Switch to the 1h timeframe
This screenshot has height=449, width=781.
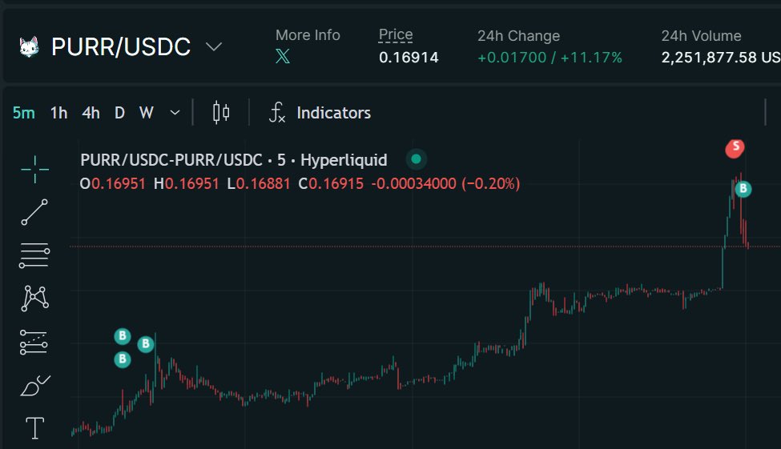(x=58, y=113)
